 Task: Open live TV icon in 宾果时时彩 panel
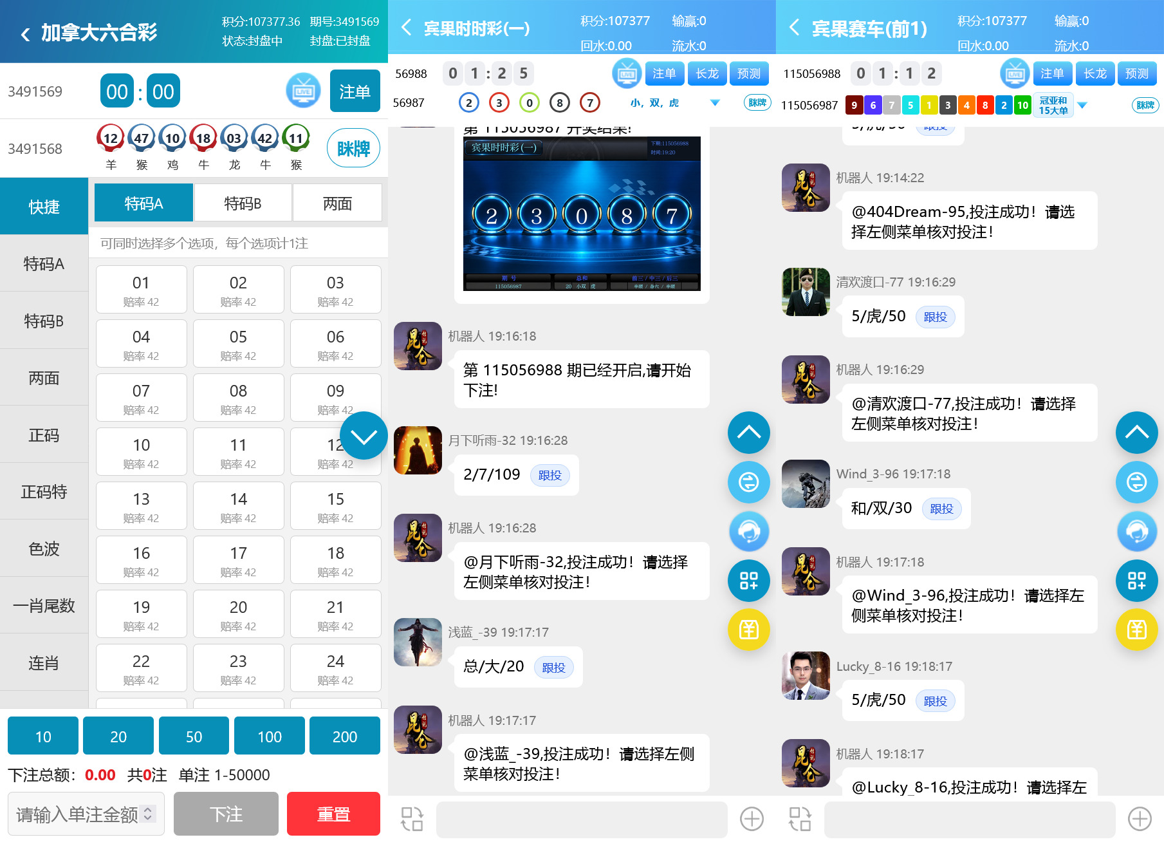627,73
